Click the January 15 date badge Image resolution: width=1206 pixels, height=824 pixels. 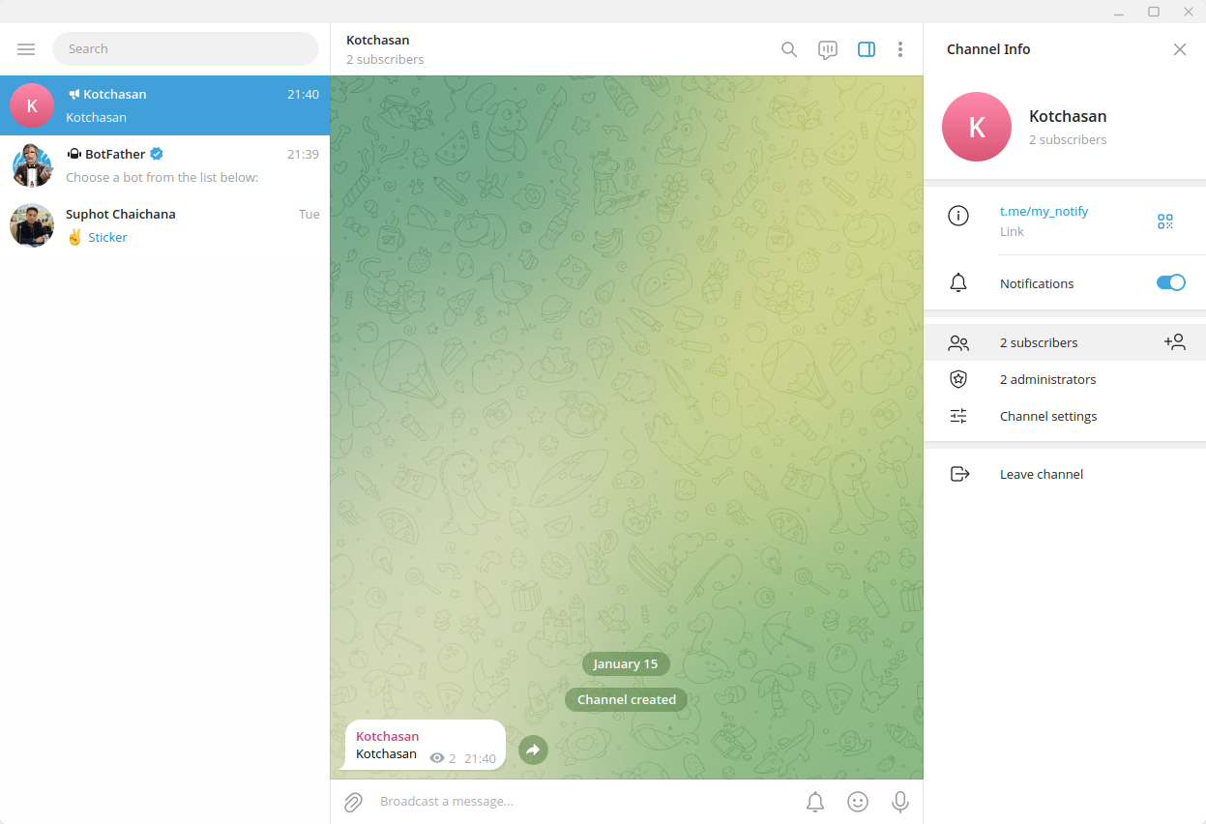click(x=626, y=663)
